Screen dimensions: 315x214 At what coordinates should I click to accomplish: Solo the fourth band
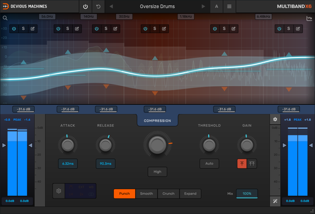pyautogui.click(x=155, y=29)
